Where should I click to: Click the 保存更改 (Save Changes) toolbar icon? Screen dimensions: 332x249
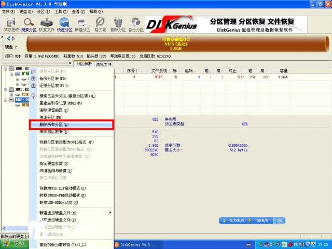[10, 24]
